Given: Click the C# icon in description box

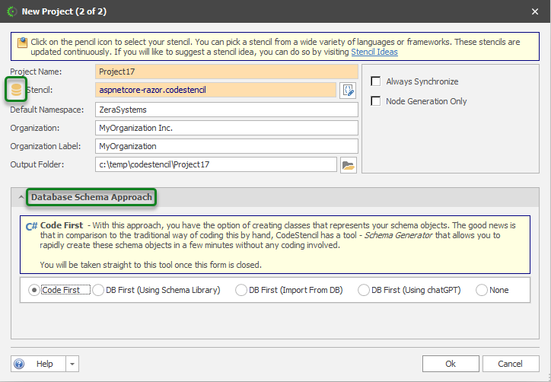Looking at the screenshot, I should [x=32, y=226].
